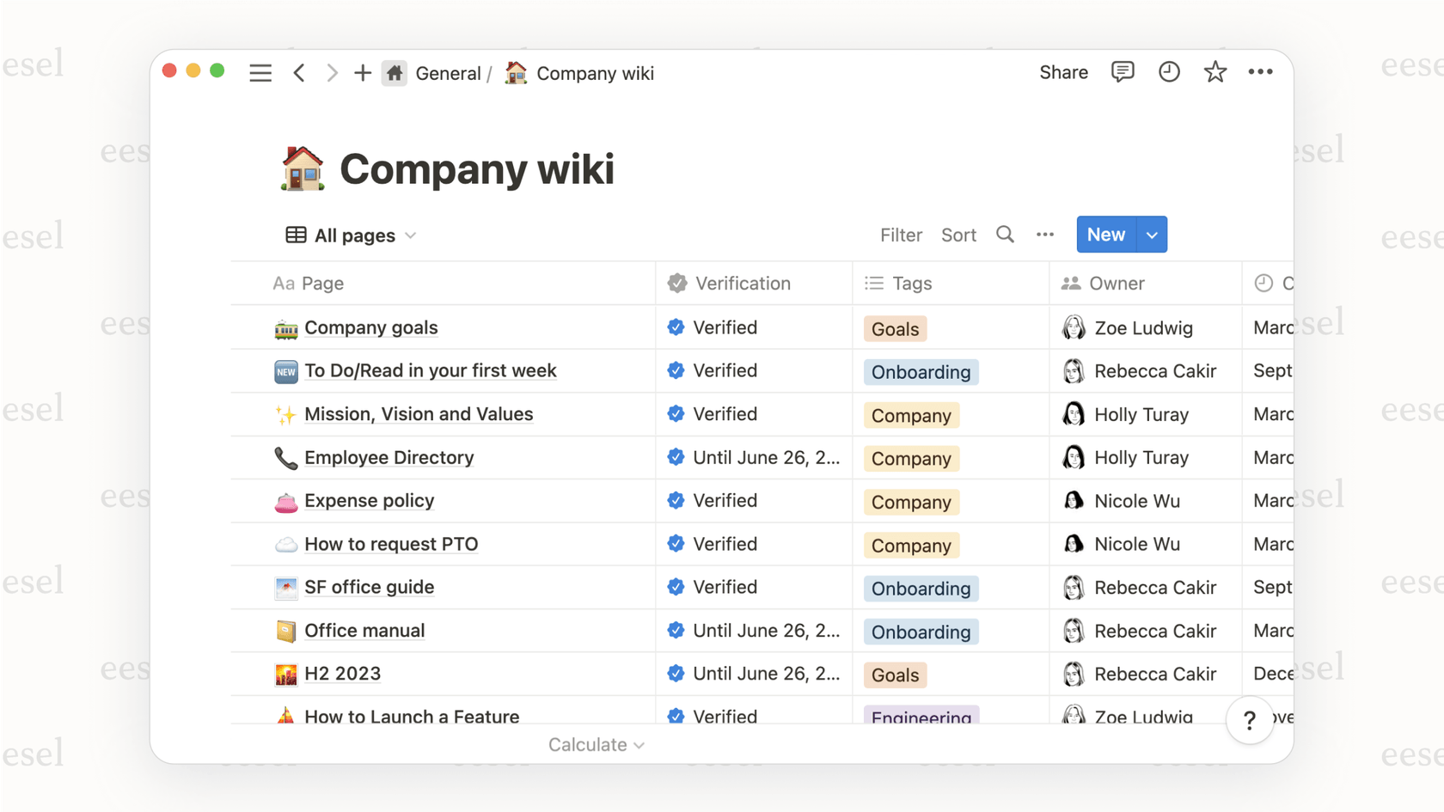Open the Employee Directory page
The height and width of the screenshot is (812, 1444).
pyautogui.click(x=389, y=457)
